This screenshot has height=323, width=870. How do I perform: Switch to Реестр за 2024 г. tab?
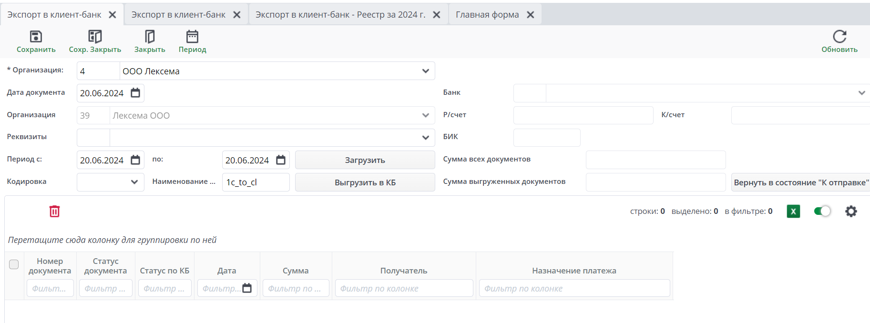click(x=340, y=15)
